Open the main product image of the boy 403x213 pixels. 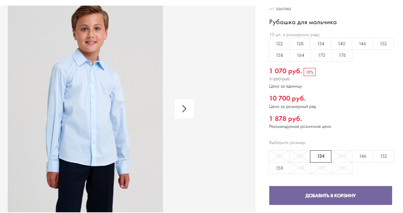click(85, 109)
